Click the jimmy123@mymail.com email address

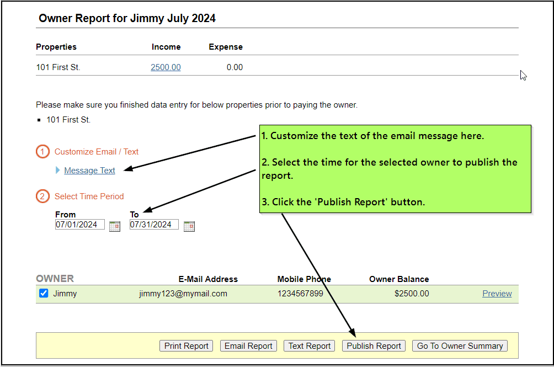point(183,294)
